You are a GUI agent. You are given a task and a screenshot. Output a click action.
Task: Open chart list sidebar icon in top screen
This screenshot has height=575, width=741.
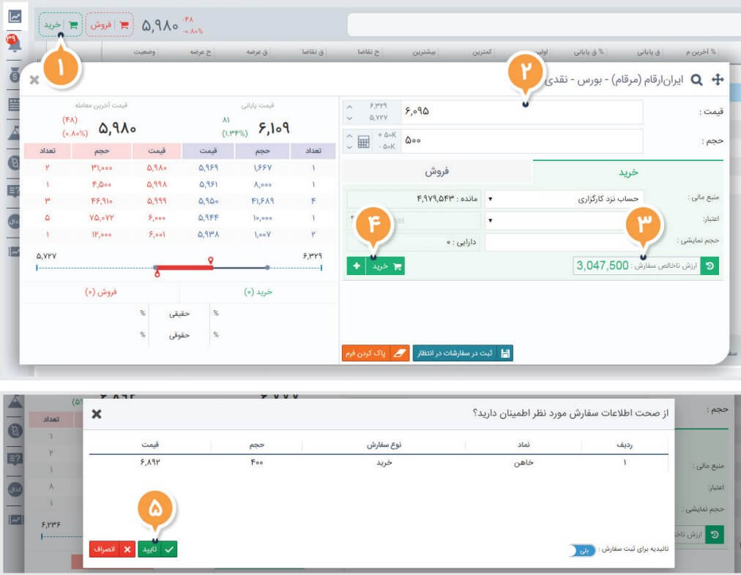click(14, 251)
